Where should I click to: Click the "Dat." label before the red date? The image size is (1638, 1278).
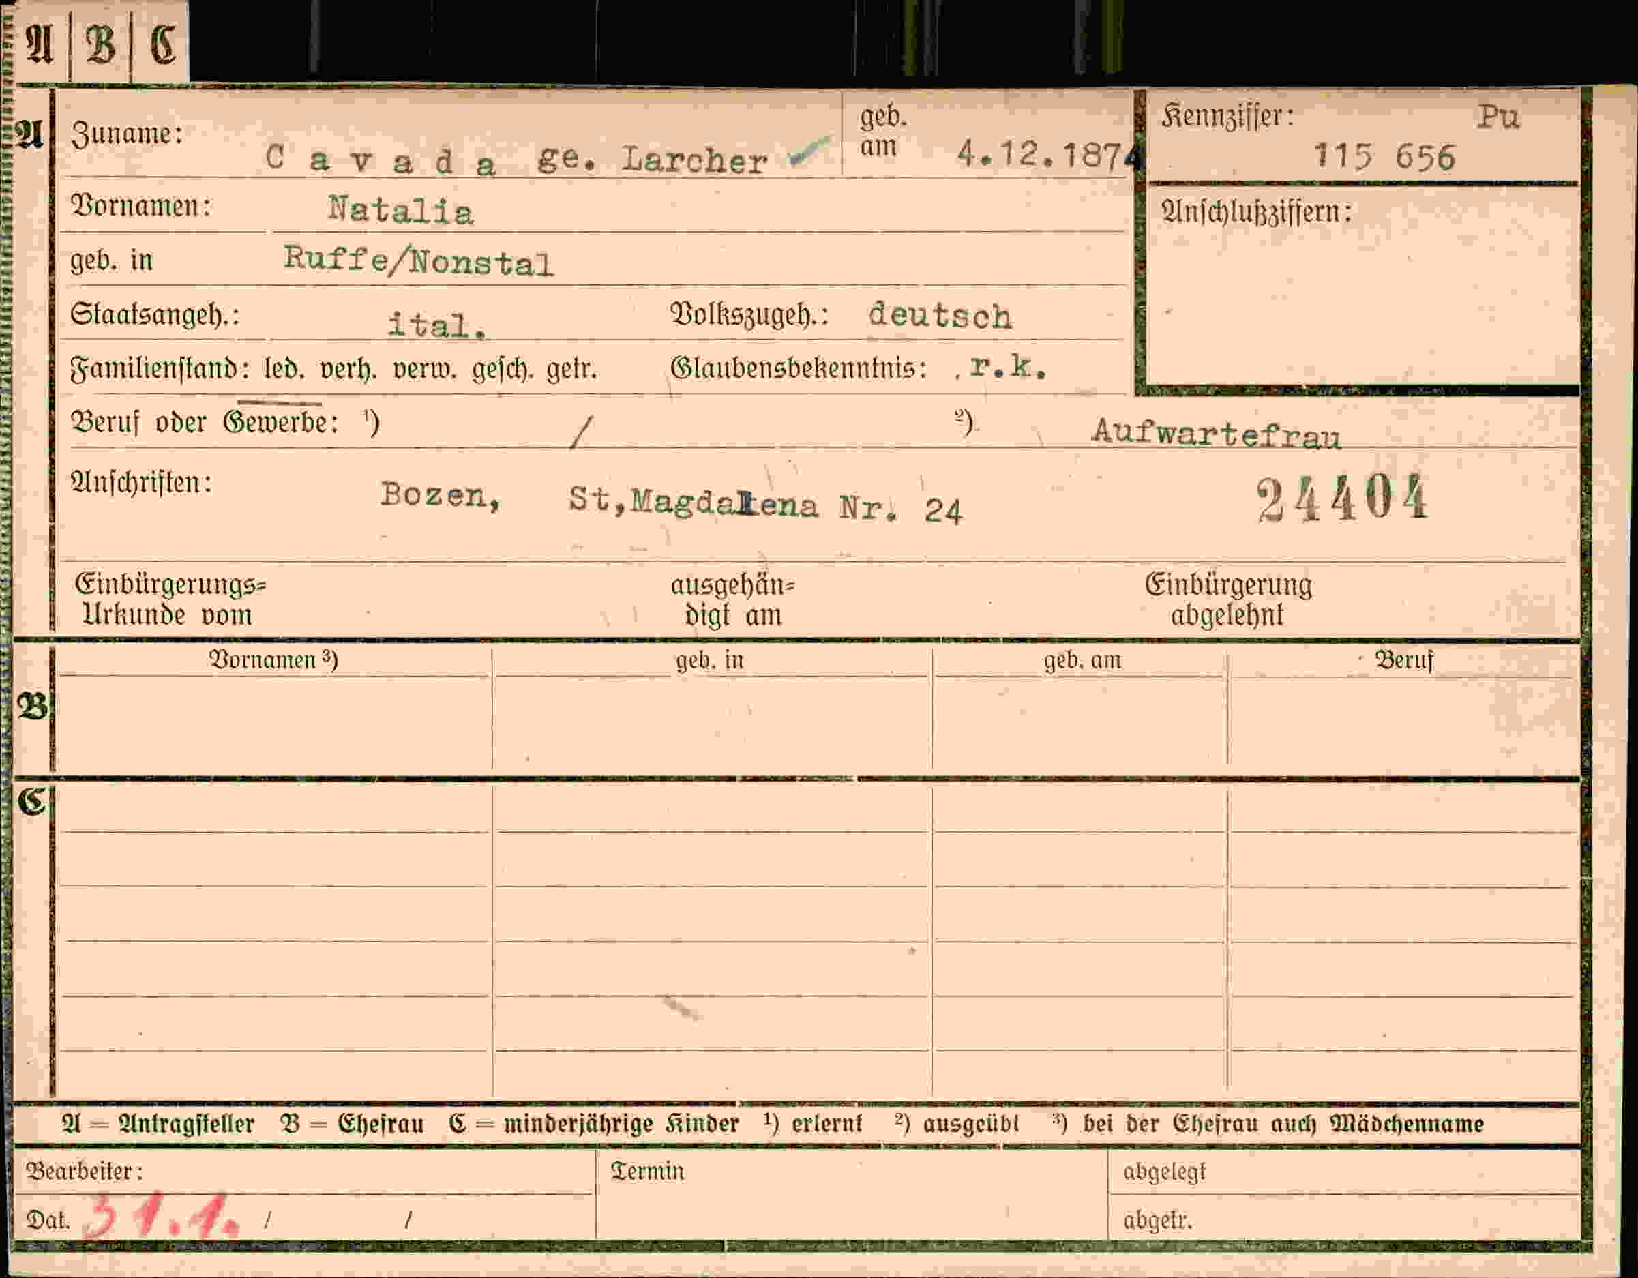(x=48, y=1220)
